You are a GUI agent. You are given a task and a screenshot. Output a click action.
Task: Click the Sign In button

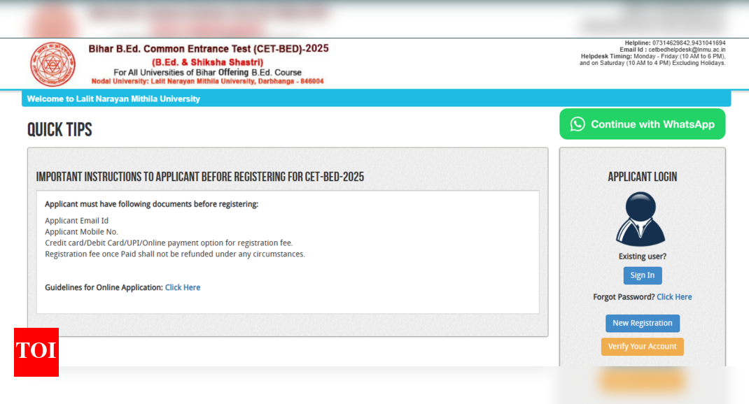(x=642, y=275)
